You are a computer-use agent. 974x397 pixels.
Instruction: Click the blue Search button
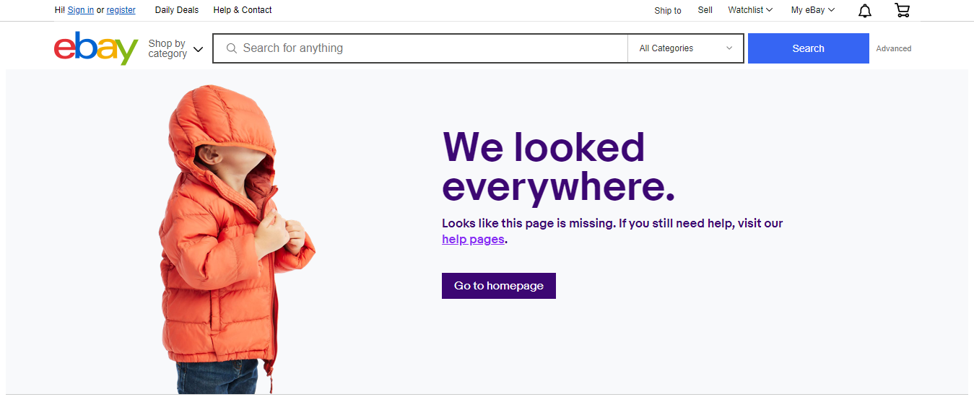coord(809,48)
